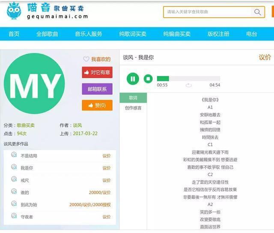Click the elapsed time 00:55
Image resolution: width=274 pixels, height=233 pixels.
coord(162,85)
